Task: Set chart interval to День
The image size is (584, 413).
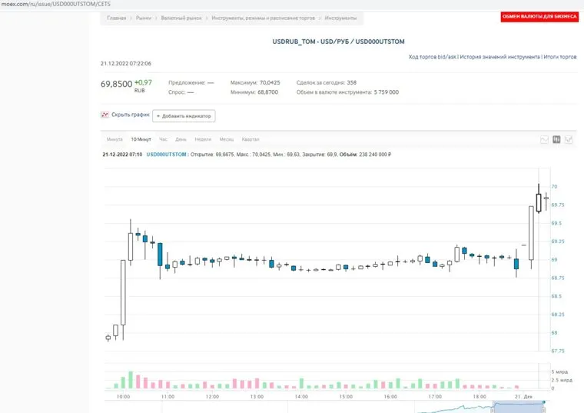Action: click(x=181, y=139)
